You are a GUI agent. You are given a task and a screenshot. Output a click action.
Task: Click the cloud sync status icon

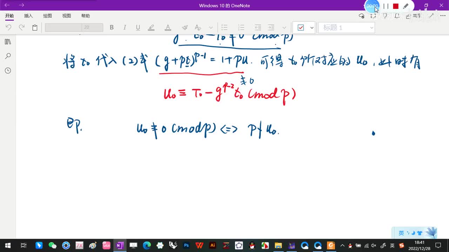tap(362, 16)
